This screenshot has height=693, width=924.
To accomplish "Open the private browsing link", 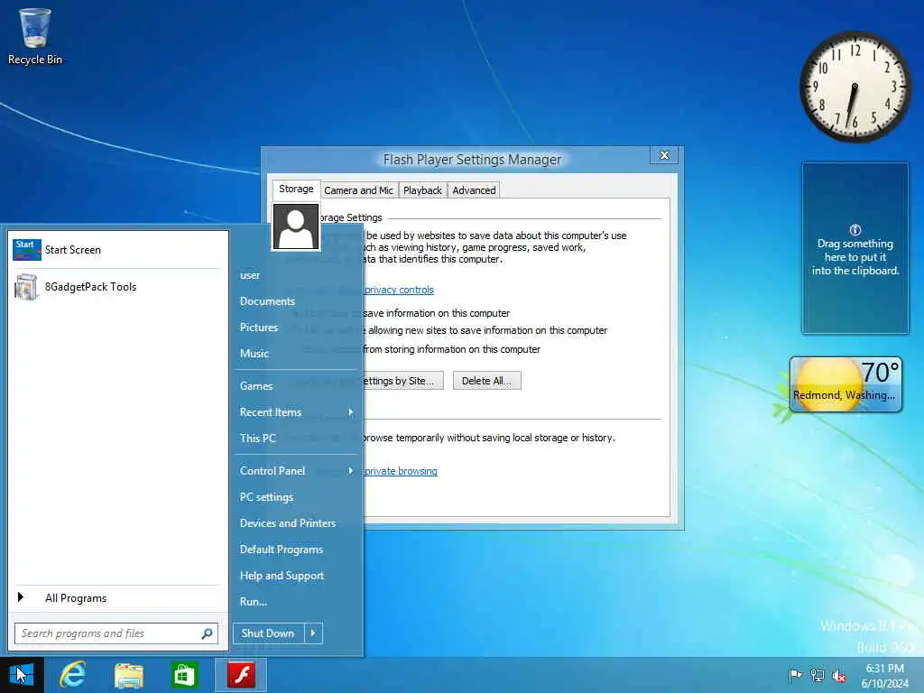I will (x=401, y=471).
